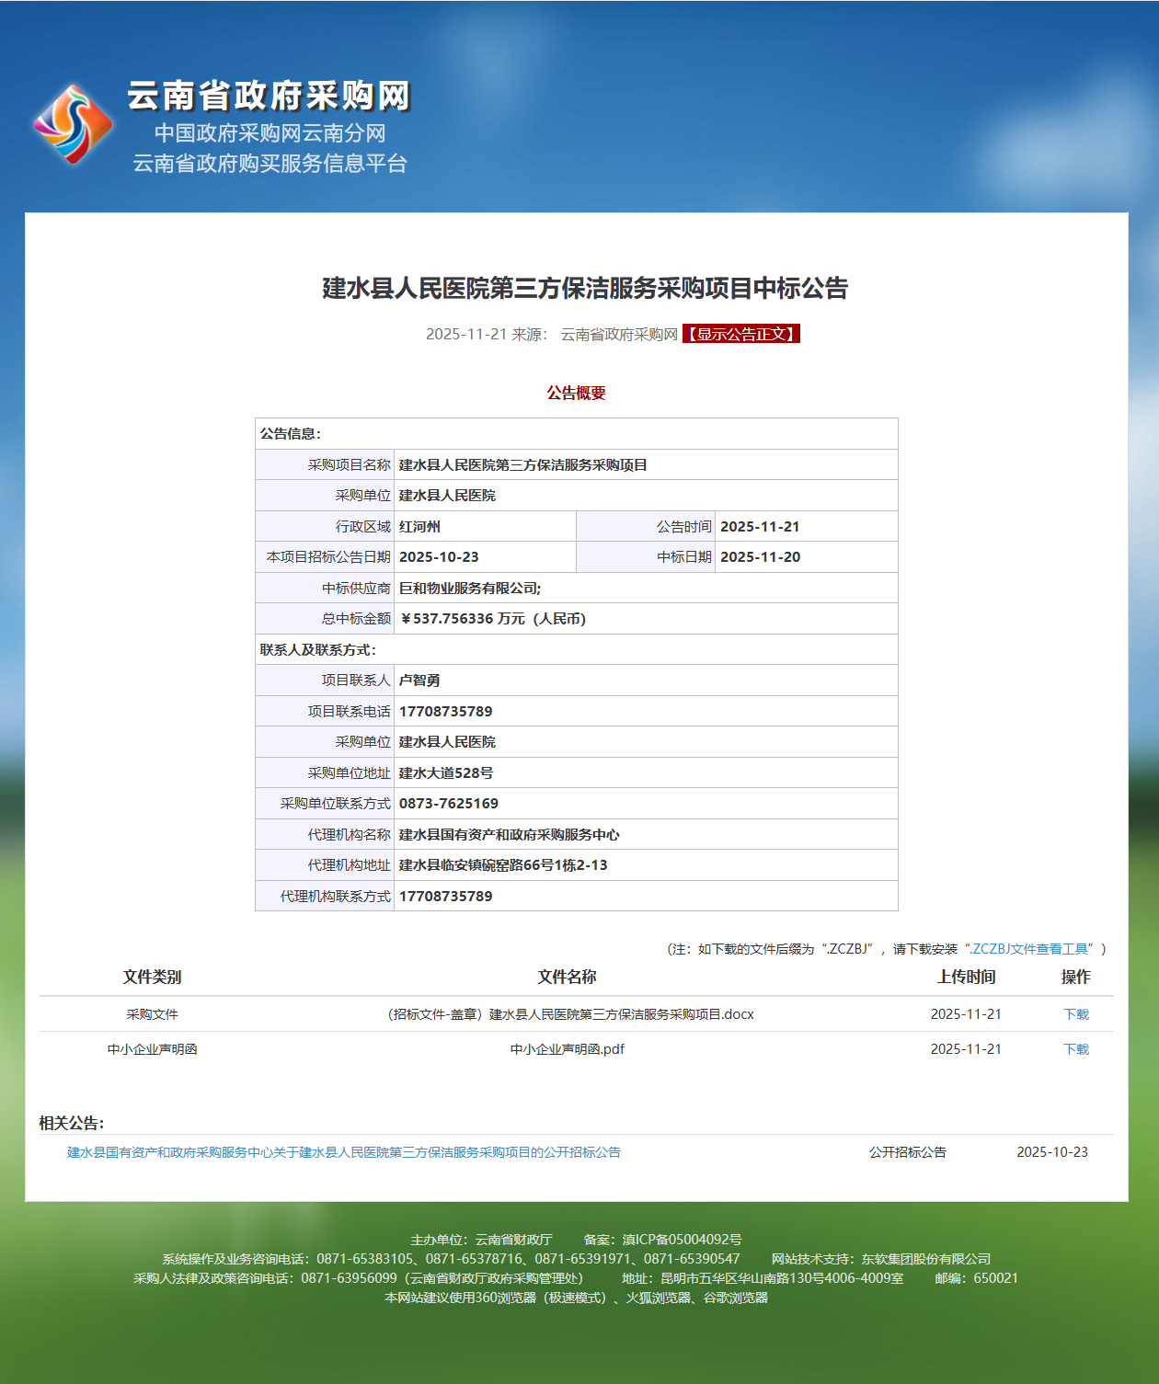Screen dimensions: 1159x1384
Task: Download the 中小企业声明函 PDF file
Action: point(1075,1047)
